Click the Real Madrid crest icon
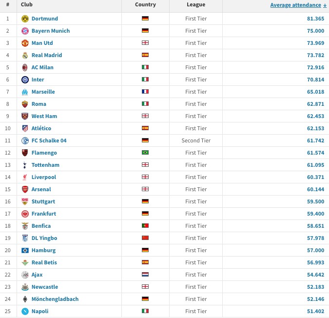329x318 pixels. (x=25, y=55)
